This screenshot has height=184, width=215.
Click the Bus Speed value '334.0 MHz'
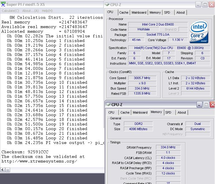(142, 88)
